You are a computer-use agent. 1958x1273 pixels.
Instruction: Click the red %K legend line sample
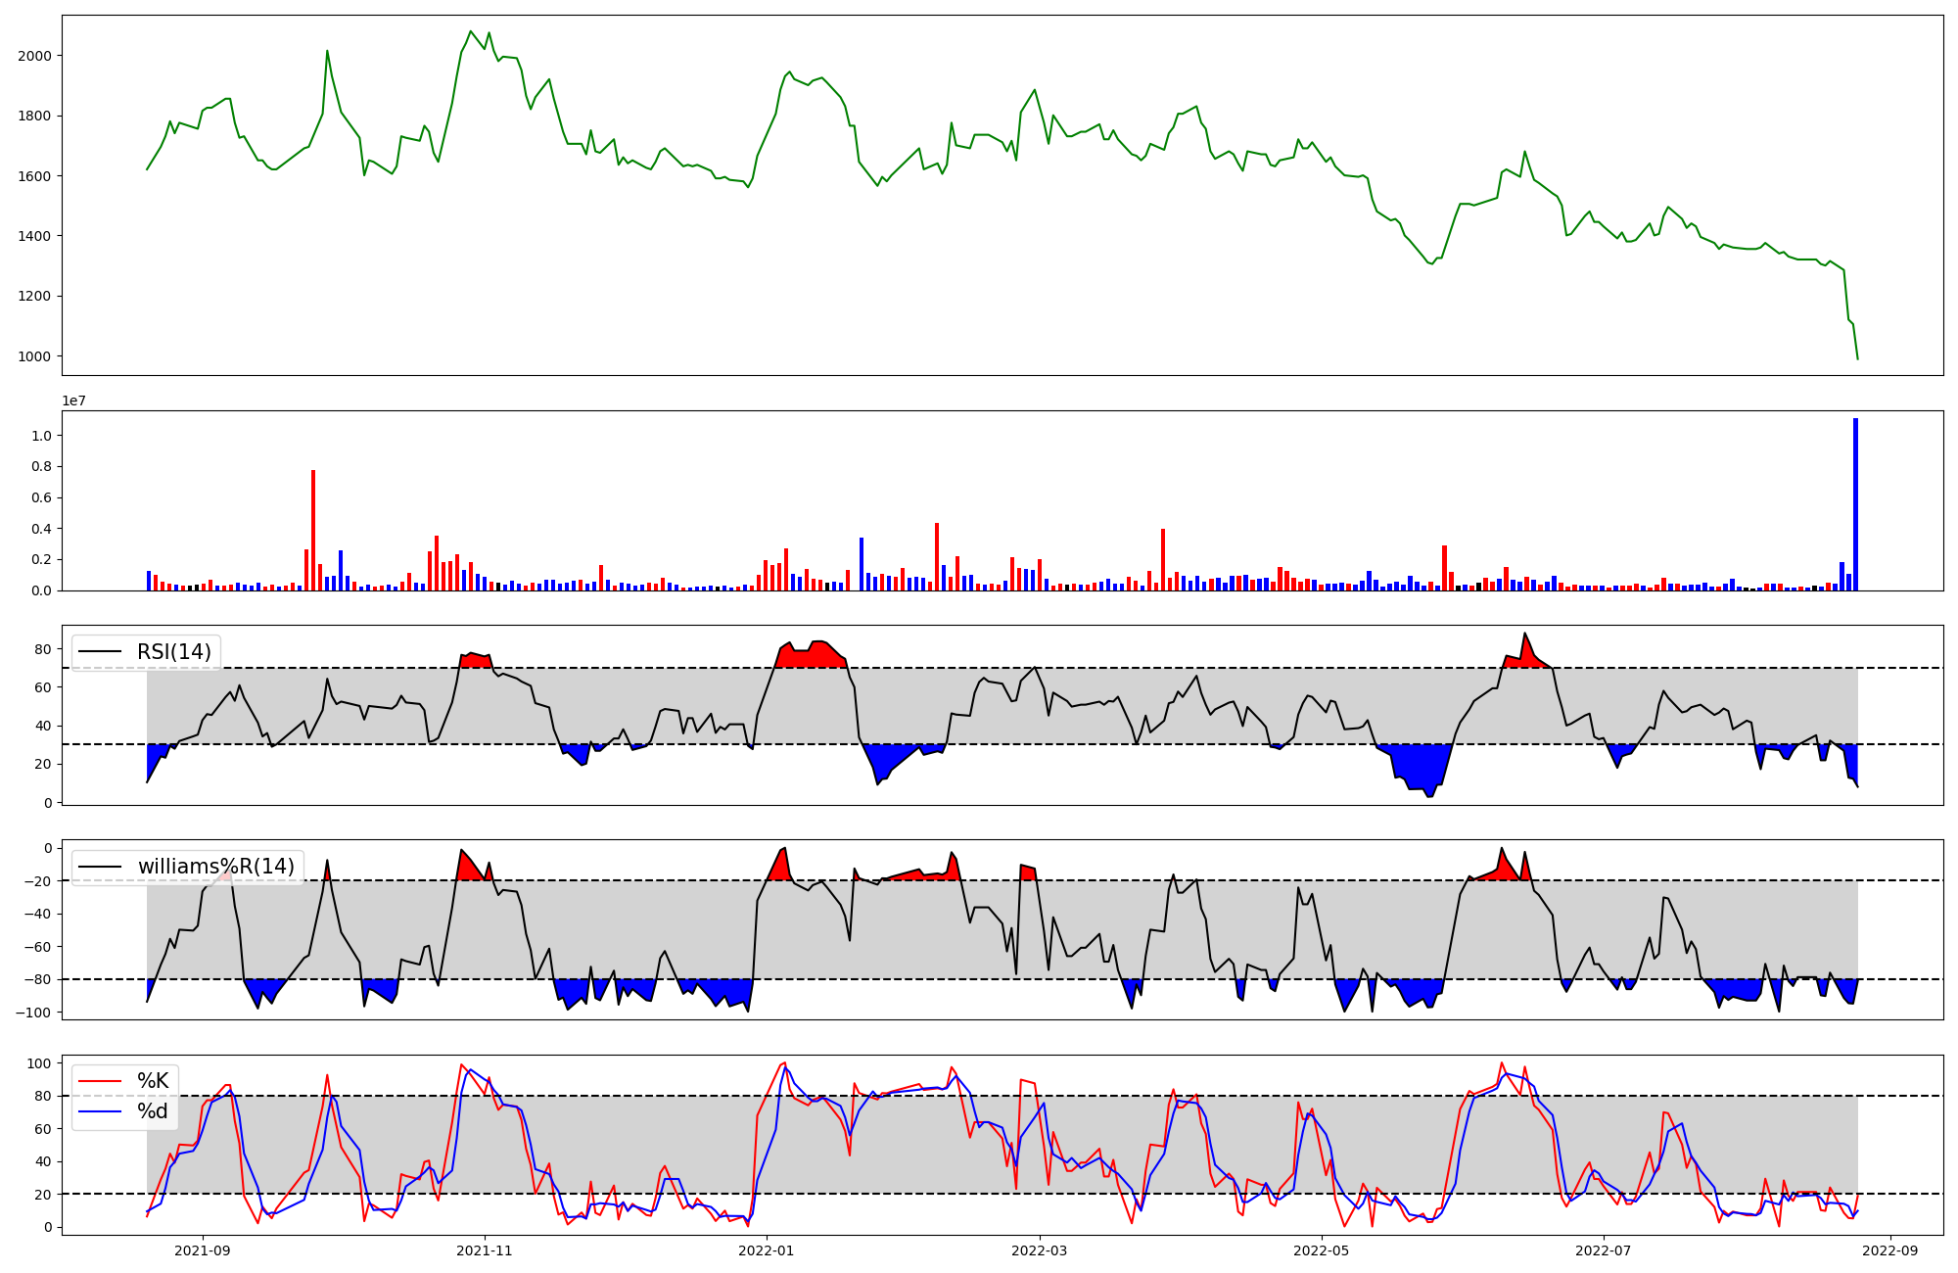[101, 1081]
